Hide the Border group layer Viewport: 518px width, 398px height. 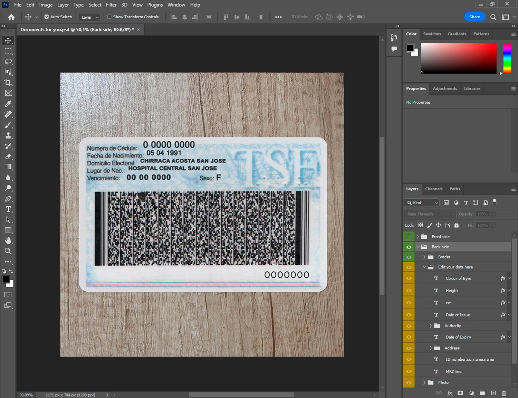[409, 257]
